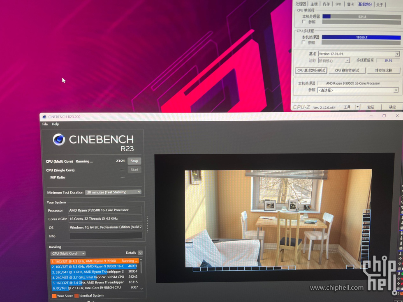Stop the running Cinebench multi core test
Image resolution: width=403 pixels, height=302 pixels.
click(x=134, y=161)
